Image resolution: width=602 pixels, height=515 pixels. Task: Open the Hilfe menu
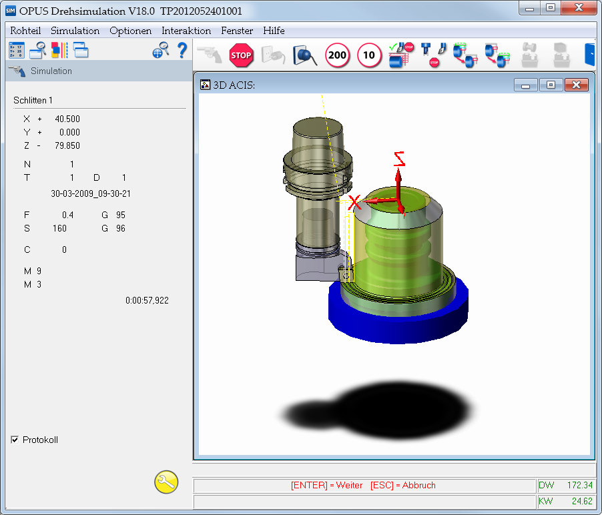click(274, 31)
